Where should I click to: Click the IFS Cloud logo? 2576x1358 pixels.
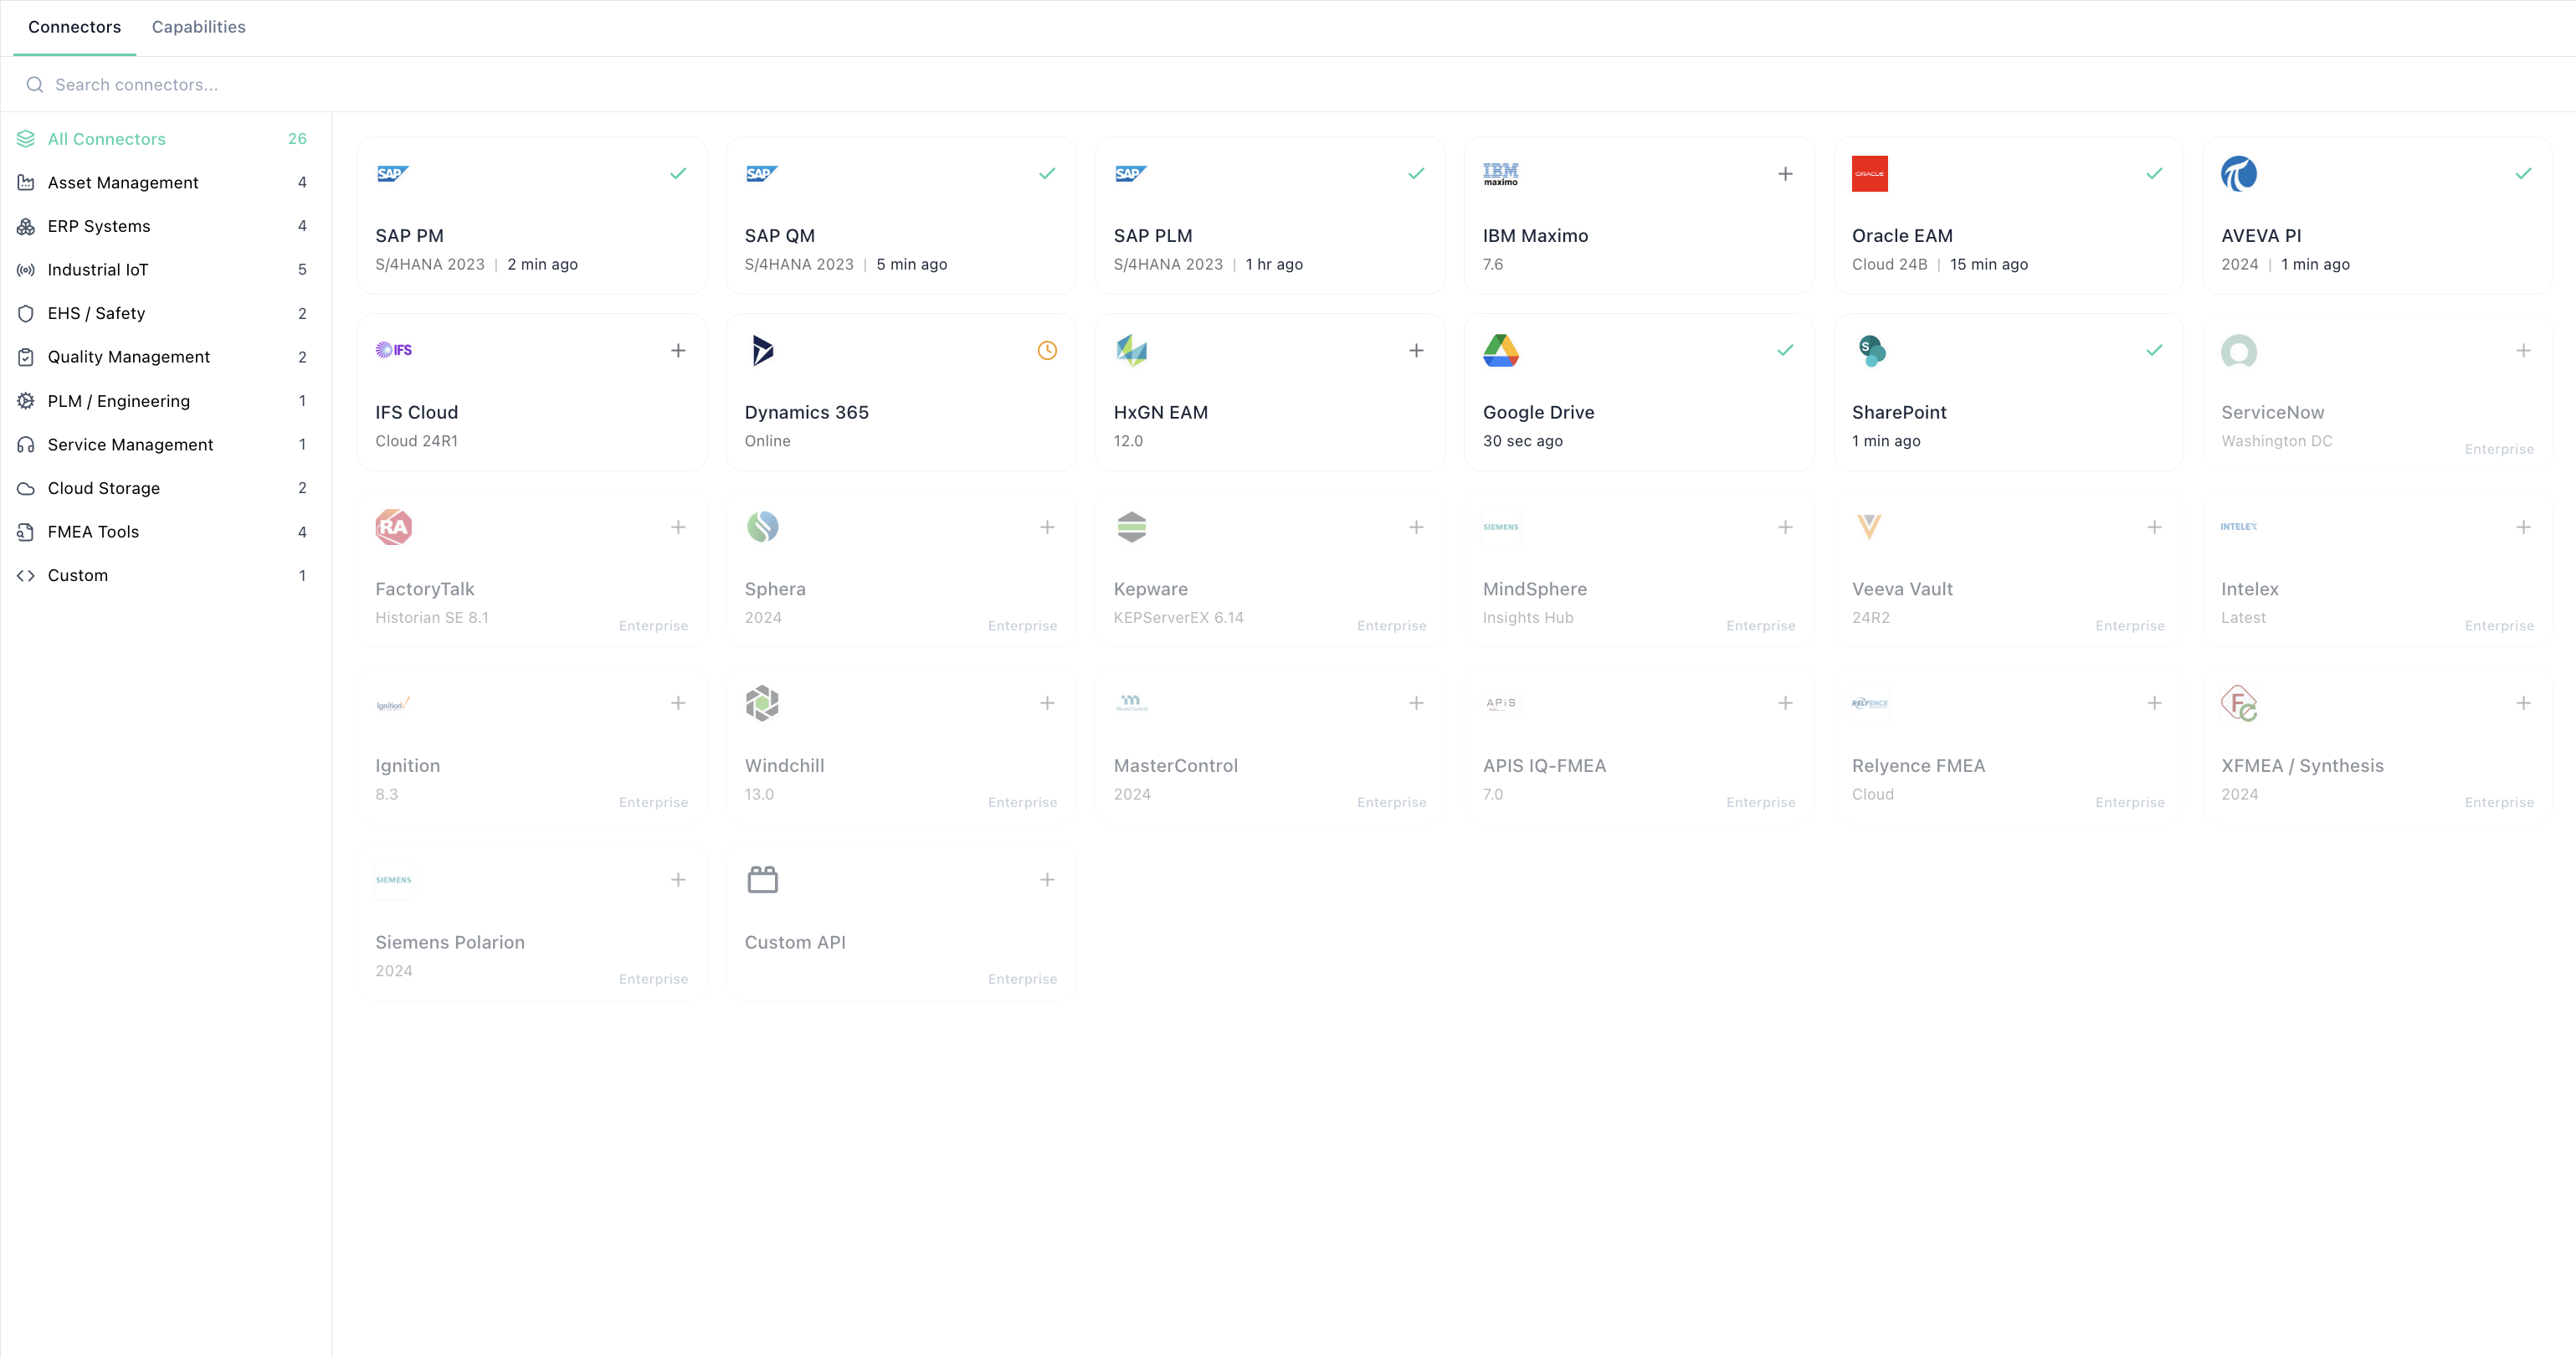[x=394, y=350]
